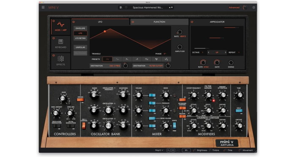The height and width of the screenshot is (157, 296).
Task: Click the Brightness macro knob
Action: [195, 150]
